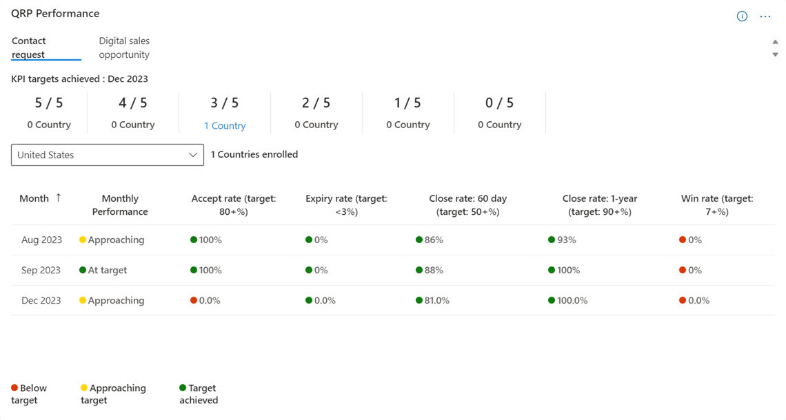Click the Month sort arrow icon

point(59,198)
